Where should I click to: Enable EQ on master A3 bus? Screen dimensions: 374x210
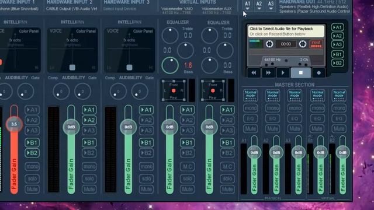click(295, 118)
